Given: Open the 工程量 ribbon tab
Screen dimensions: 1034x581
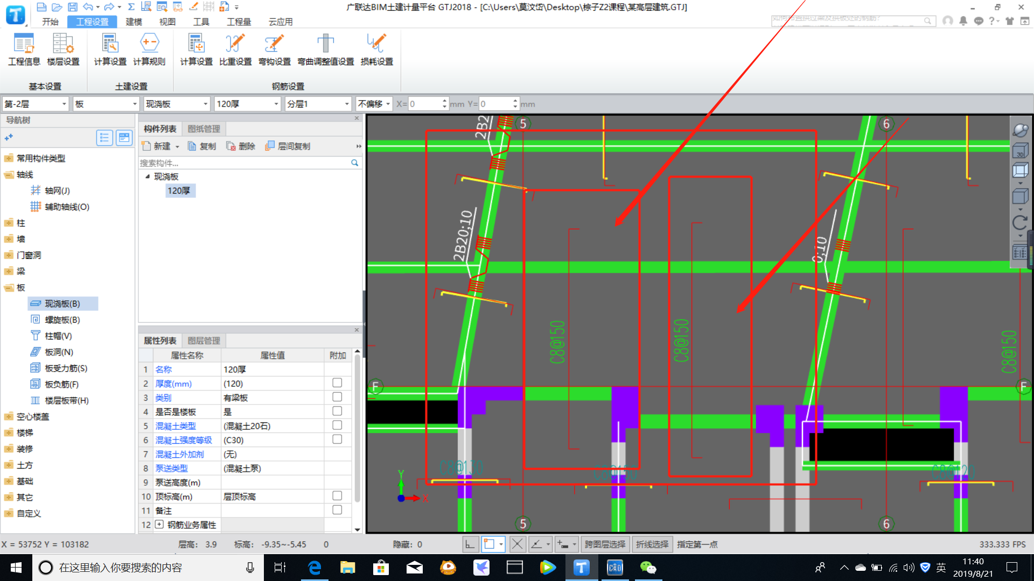Looking at the screenshot, I should pos(239,22).
